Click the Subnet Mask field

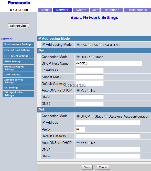[x=89, y=77]
